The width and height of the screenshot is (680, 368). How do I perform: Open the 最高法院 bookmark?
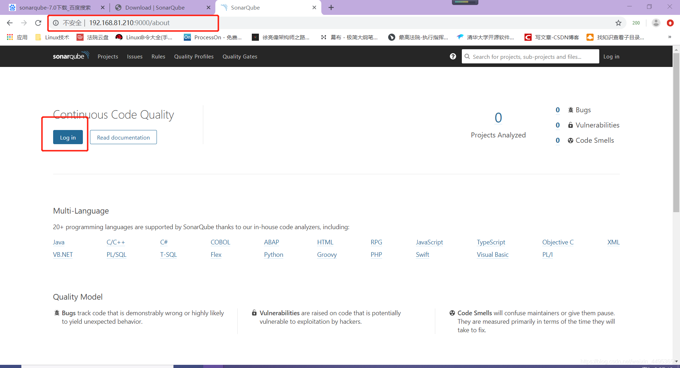(418, 37)
